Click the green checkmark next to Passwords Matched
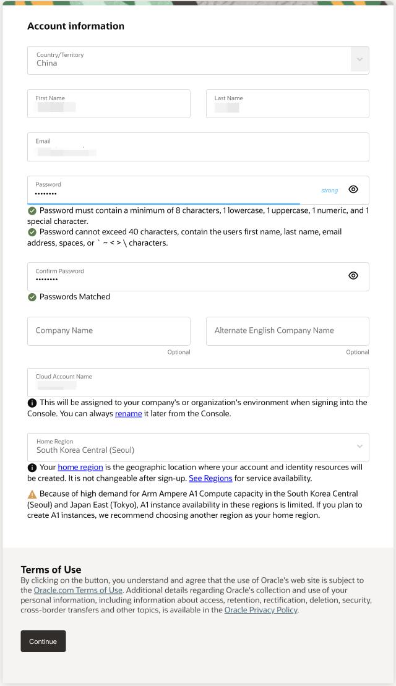Viewport: 396px width, 686px height. 32,297
